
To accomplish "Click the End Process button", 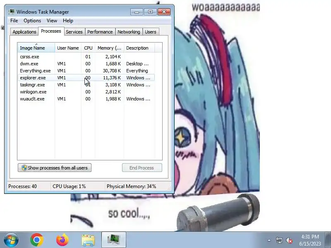I will (142, 168).
